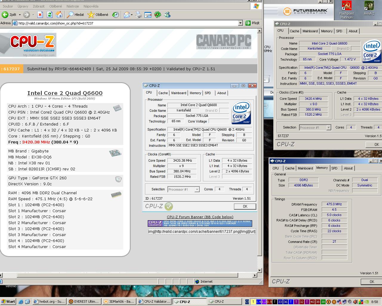The height and width of the screenshot is (306, 382).
Task: Print the page with the printer icon
Action: point(138,14)
